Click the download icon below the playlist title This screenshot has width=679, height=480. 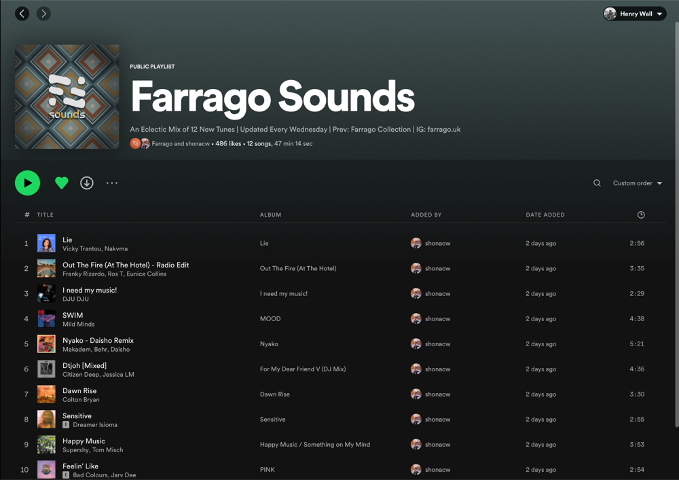tap(86, 183)
